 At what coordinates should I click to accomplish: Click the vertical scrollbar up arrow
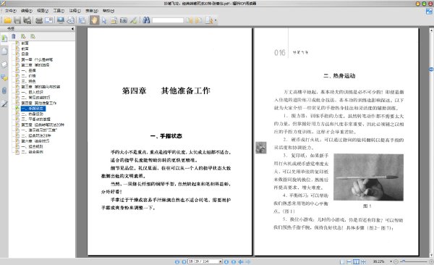(431, 30)
